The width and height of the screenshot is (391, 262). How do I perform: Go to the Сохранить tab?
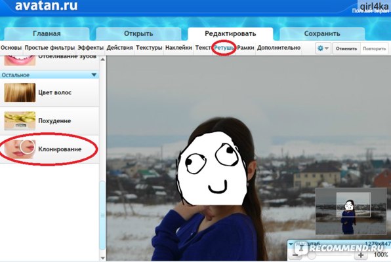click(322, 33)
